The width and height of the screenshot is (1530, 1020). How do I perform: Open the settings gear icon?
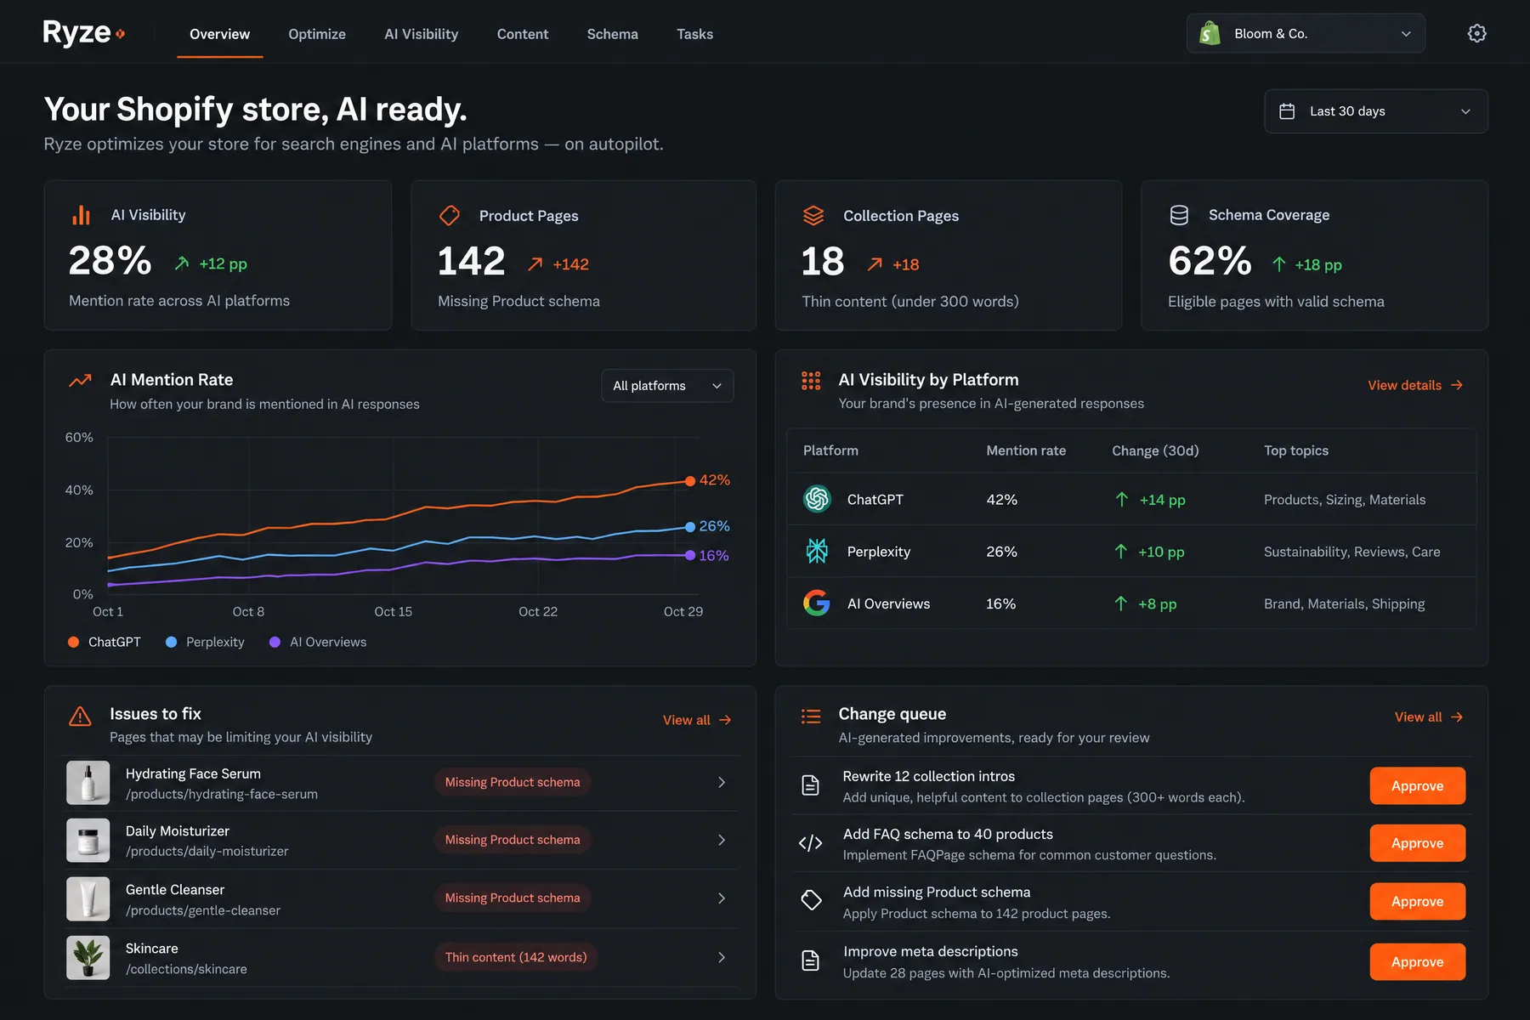(1477, 33)
